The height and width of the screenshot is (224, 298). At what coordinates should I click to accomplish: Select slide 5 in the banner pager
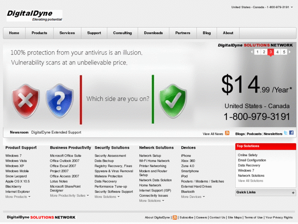pyautogui.click(x=284, y=52)
